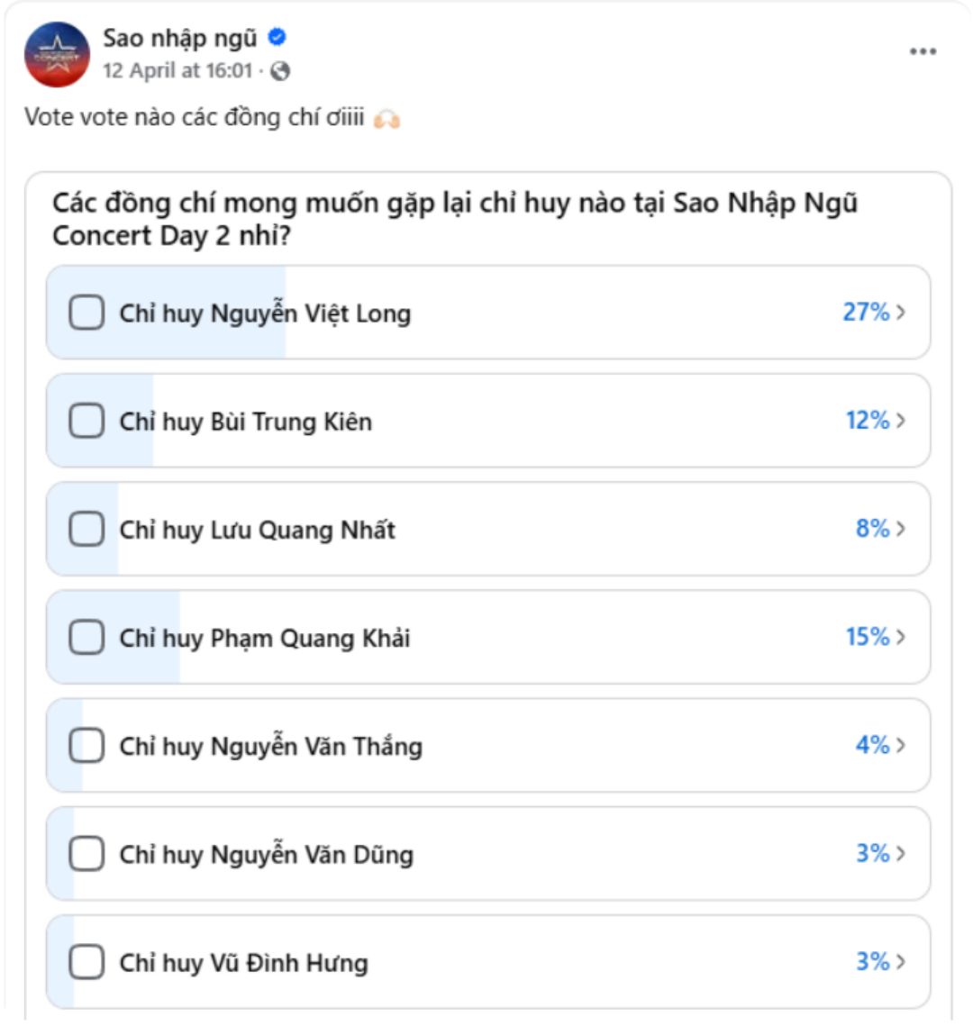Click the poll question heading text
Image resolution: width=973 pixels, height=1035 pixels.
point(454,219)
